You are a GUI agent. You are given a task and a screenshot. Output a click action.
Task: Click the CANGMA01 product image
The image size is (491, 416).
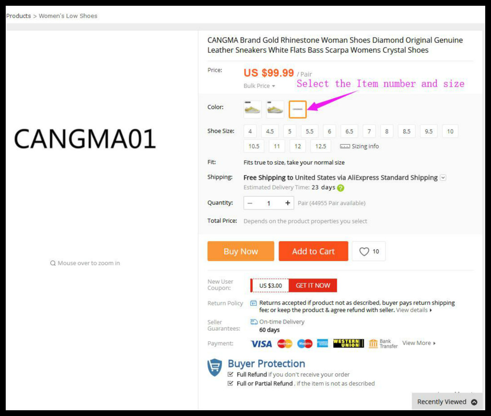(x=85, y=139)
